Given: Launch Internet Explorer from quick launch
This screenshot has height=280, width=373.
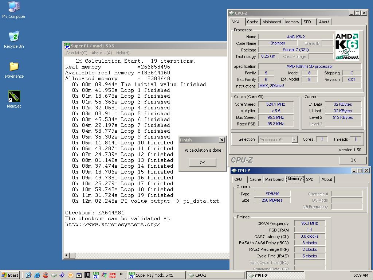Looking at the screenshot, I should click(x=37, y=275).
